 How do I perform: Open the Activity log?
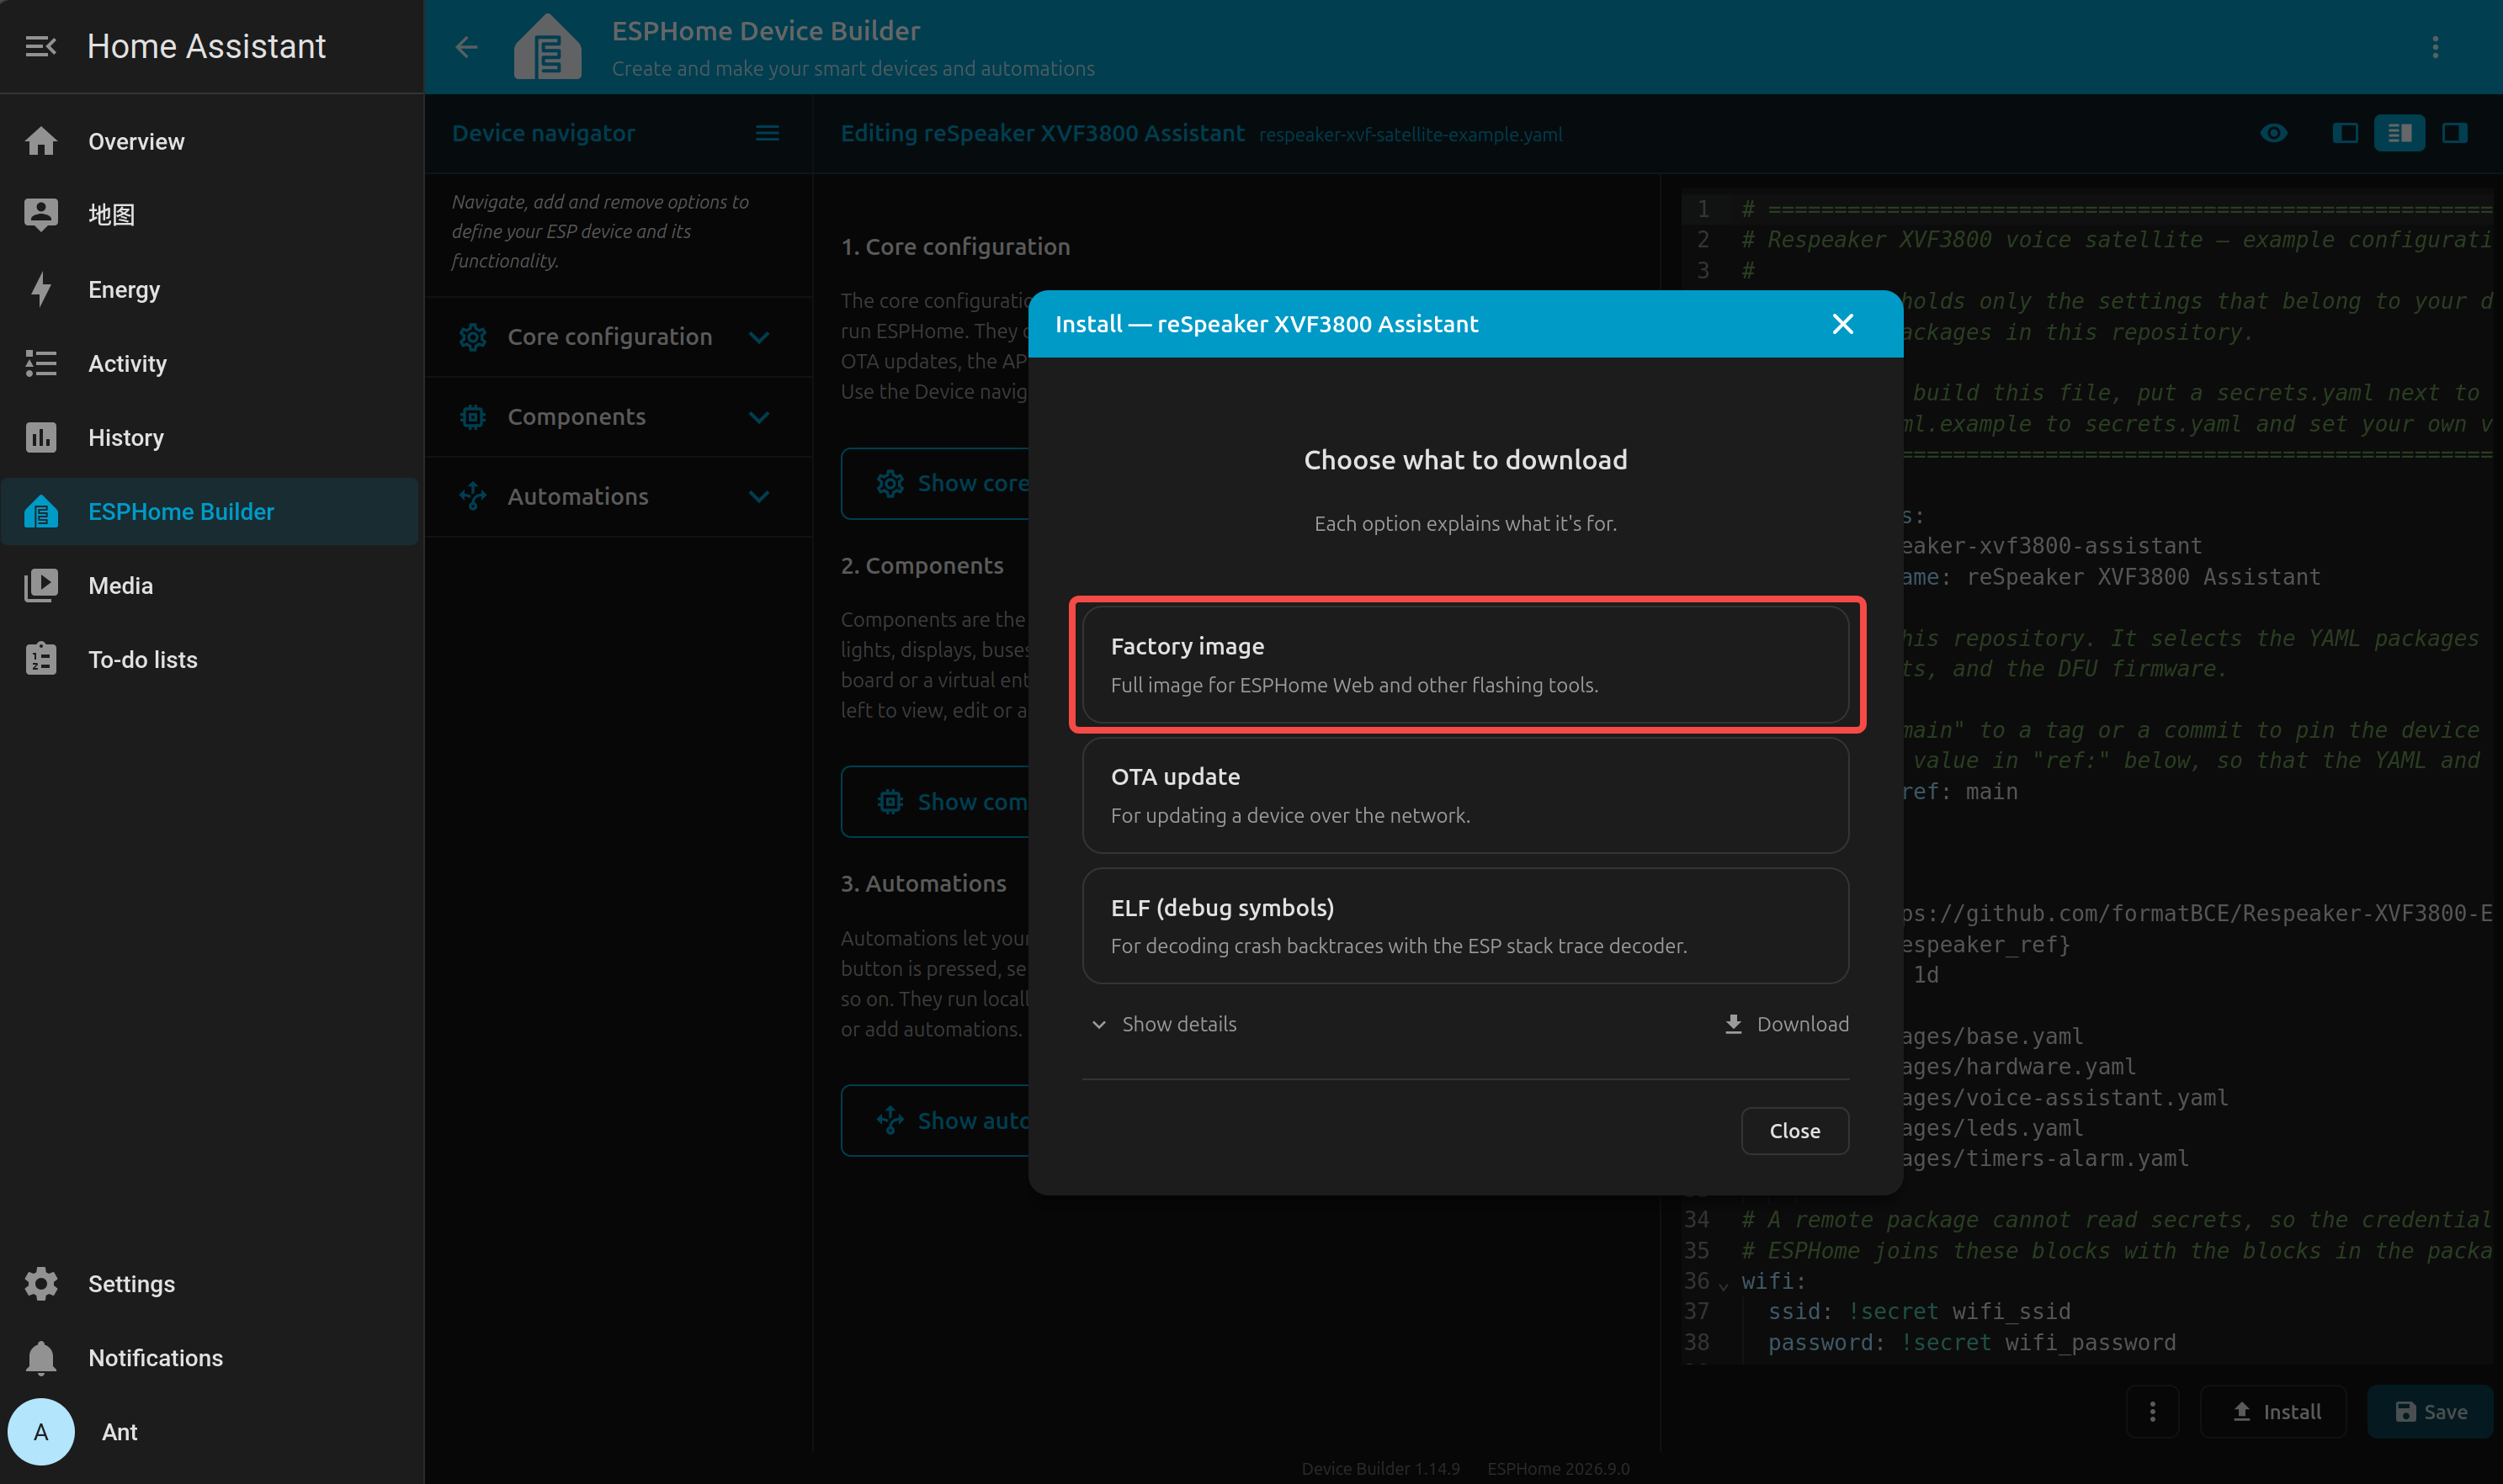tap(209, 363)
